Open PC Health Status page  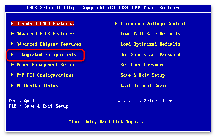37,85
